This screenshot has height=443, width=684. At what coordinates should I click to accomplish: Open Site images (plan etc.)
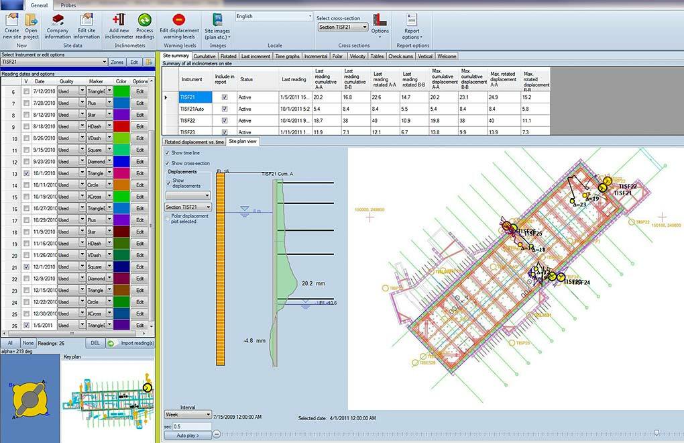click(x=217, y=20)
